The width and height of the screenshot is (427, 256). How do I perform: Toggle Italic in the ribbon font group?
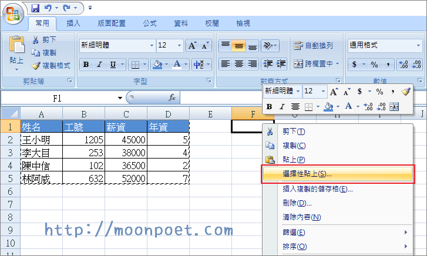pyautogui.click(x=99, y=65)
